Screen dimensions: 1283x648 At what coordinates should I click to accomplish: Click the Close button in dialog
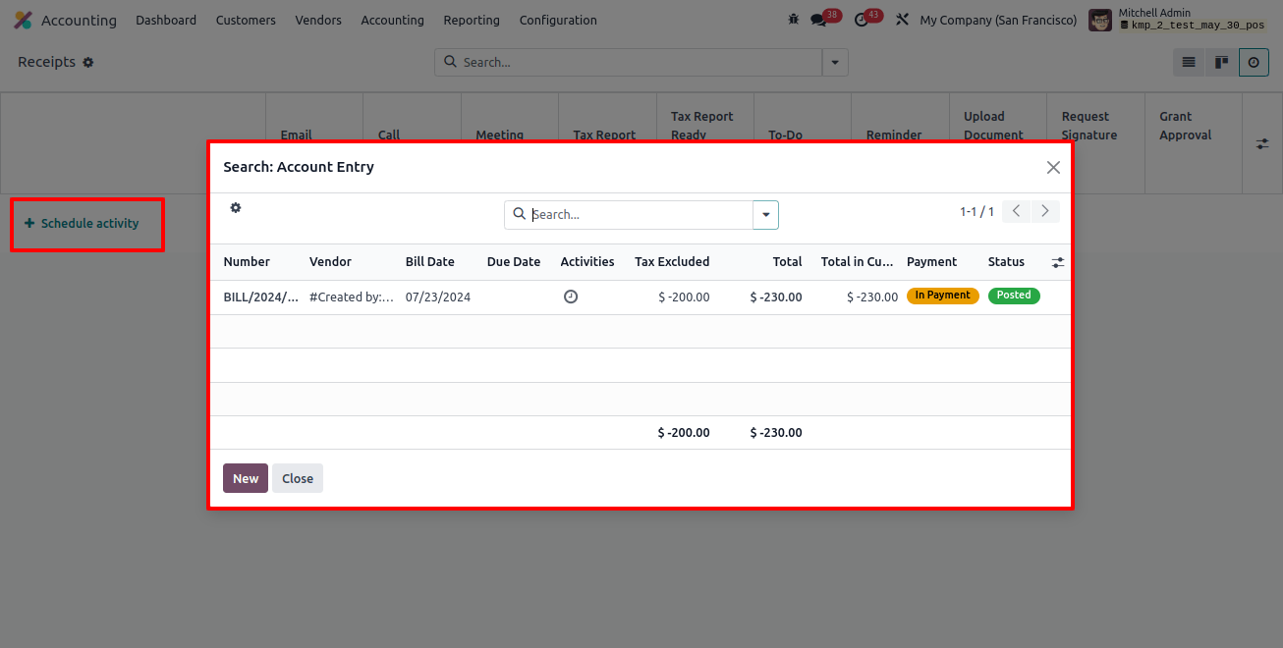pos(298,478)
